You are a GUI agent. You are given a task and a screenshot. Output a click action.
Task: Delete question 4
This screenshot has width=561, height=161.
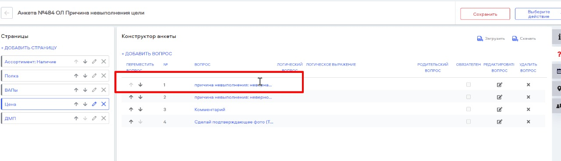[528, 122]
